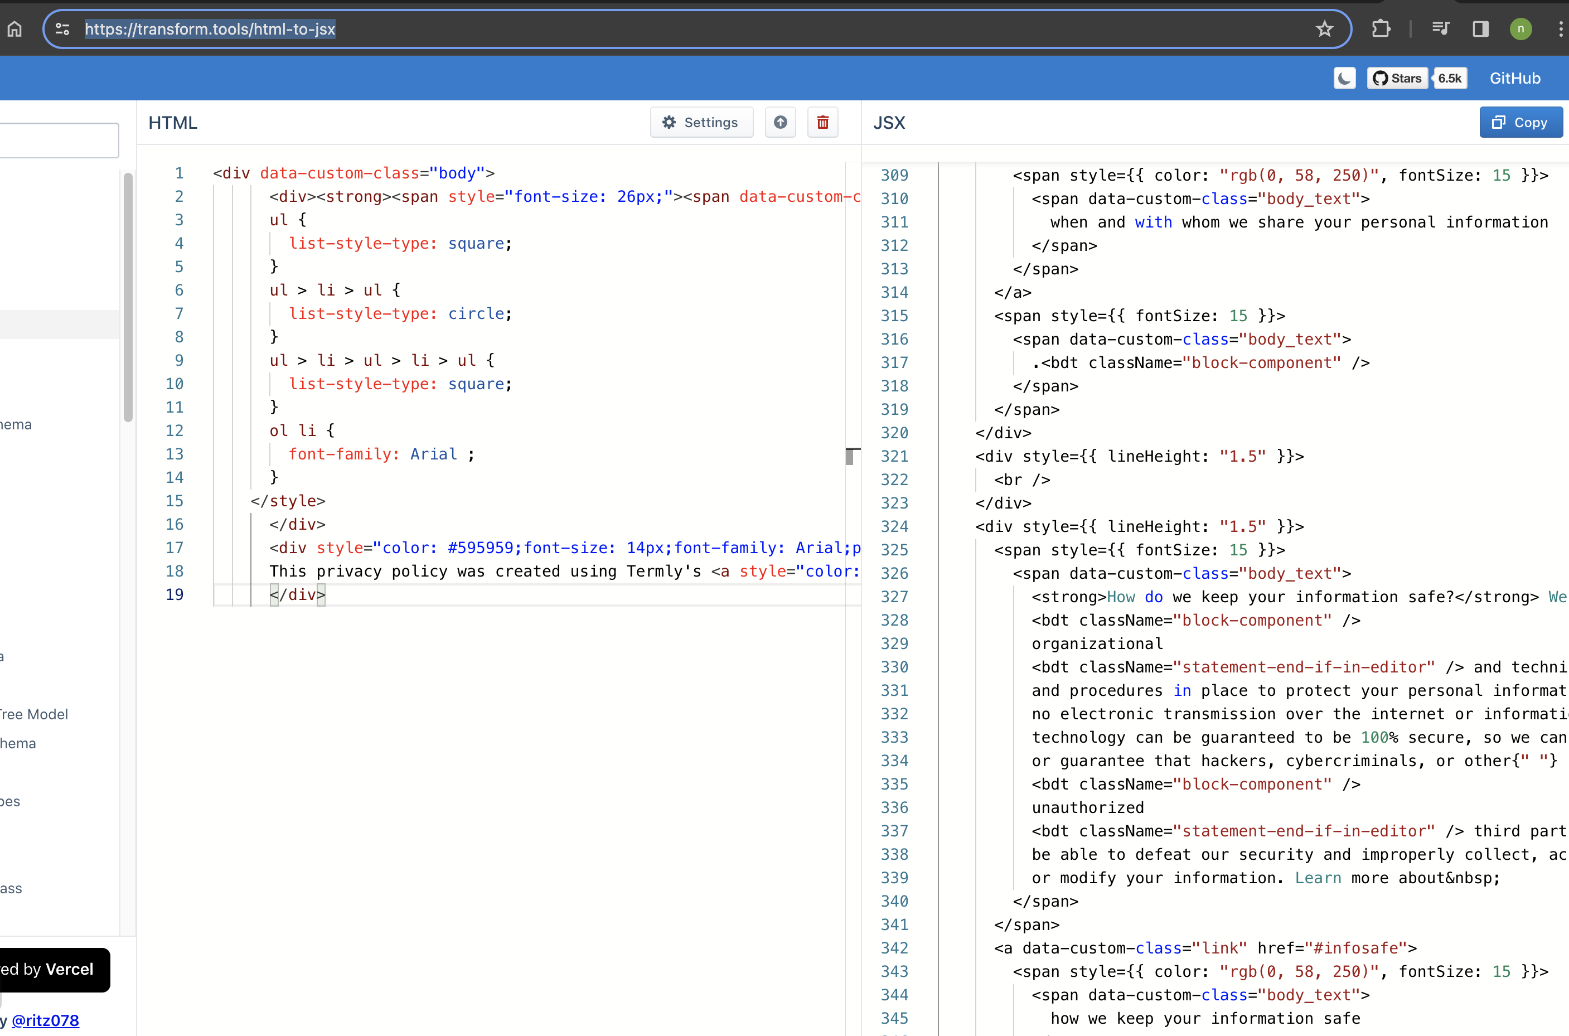Bookmark this page with the star icon

tap(1324, 29)
